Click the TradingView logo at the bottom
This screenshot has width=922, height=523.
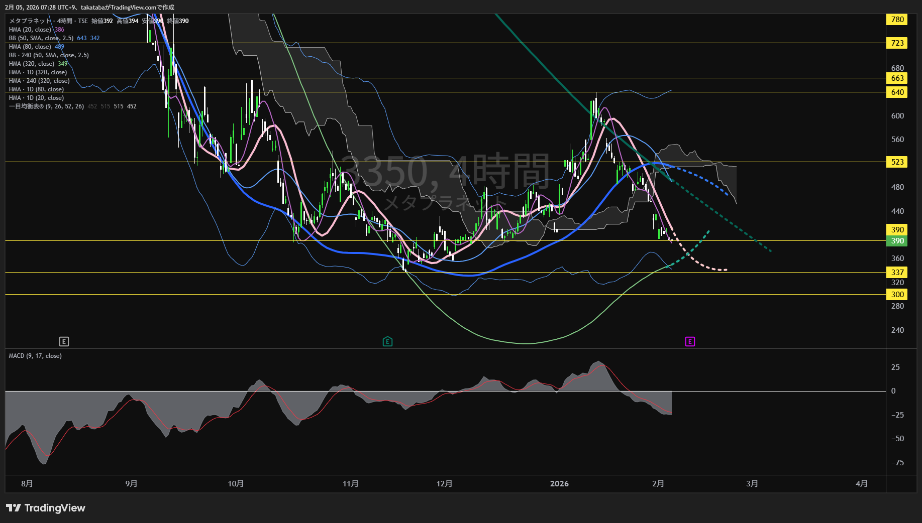[46, 508]
